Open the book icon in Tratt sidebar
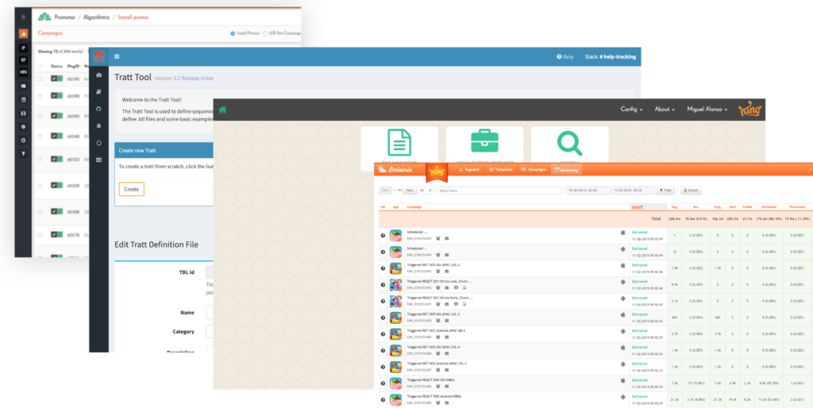 point(99,92)
